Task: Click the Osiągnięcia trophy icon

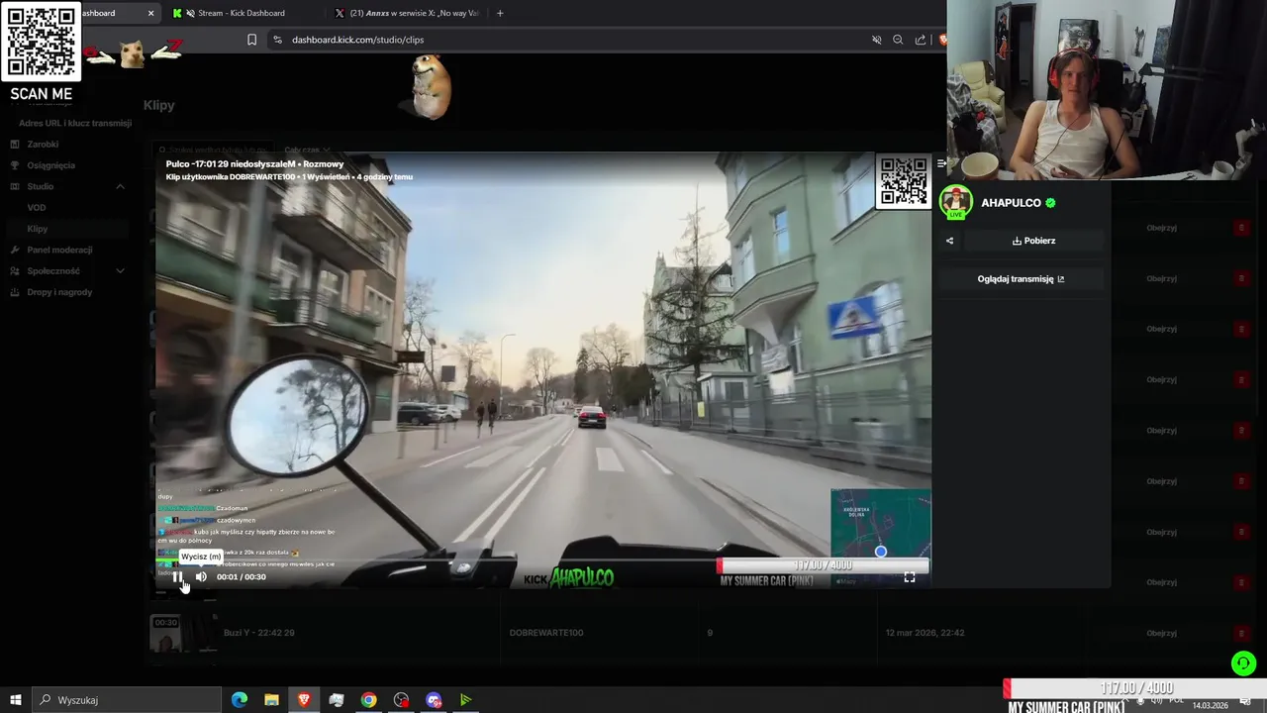Action: (15, 165)
